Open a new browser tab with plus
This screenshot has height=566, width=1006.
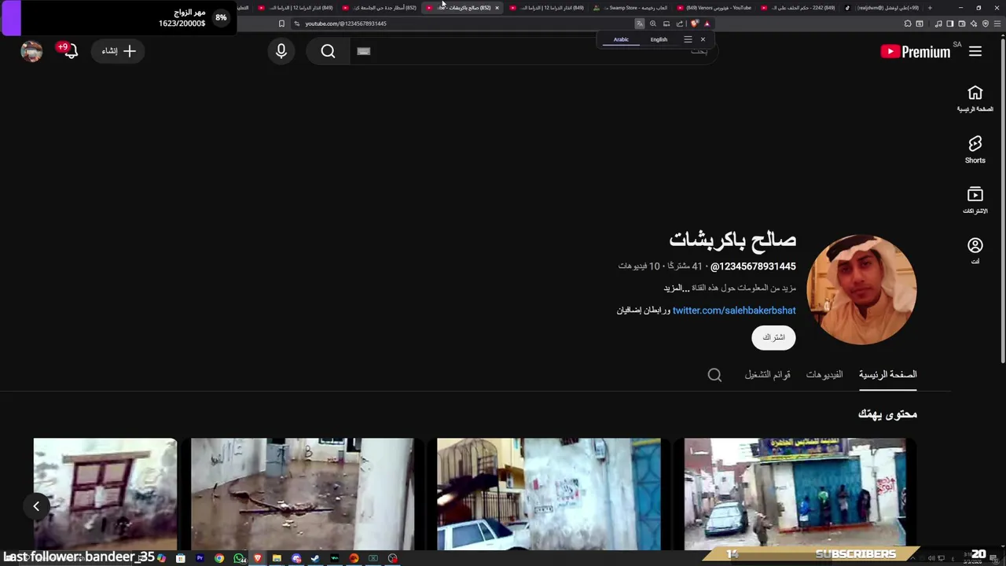930,8
